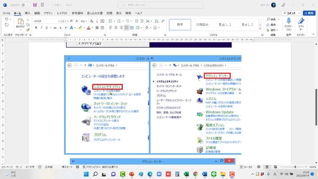Apply the Heading 2 style
Screen dimensions: 318x179
(x=247, y=24)
